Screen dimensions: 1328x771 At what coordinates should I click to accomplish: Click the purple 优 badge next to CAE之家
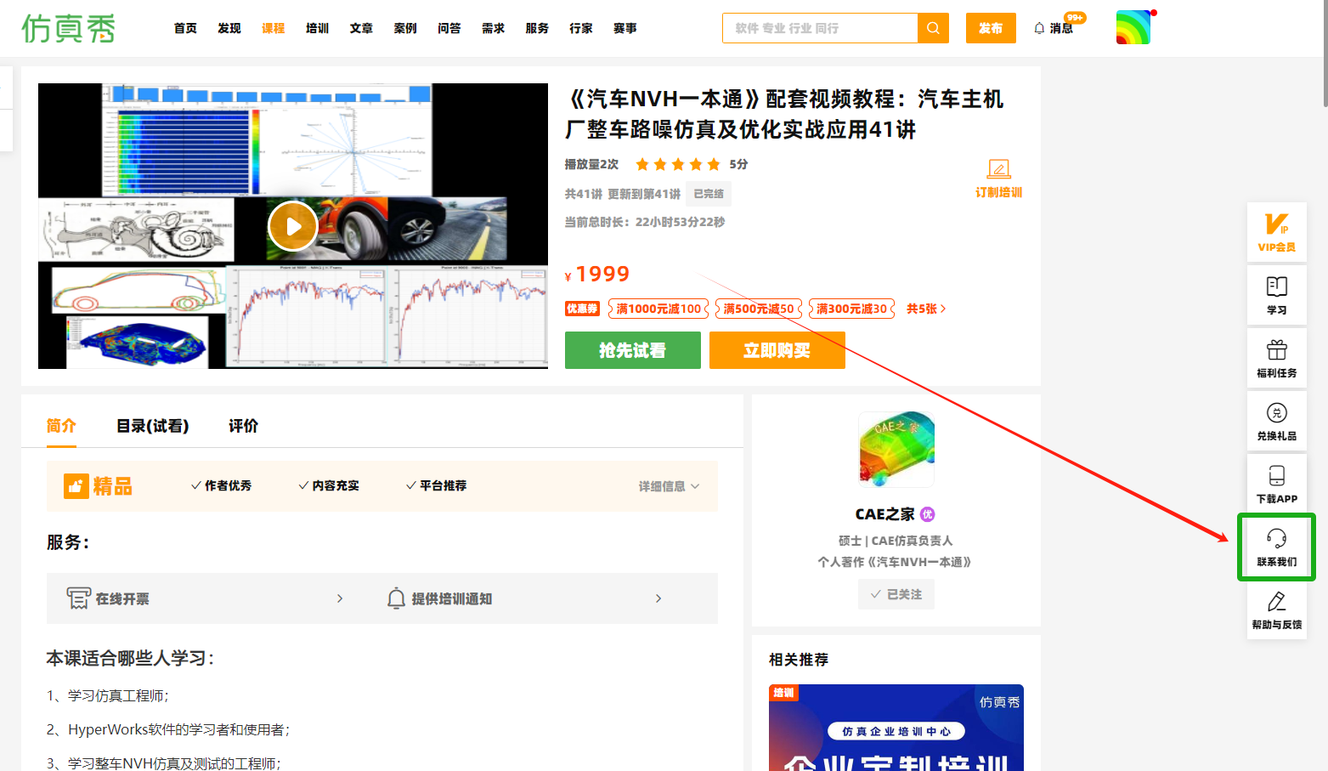coord(928,514)
